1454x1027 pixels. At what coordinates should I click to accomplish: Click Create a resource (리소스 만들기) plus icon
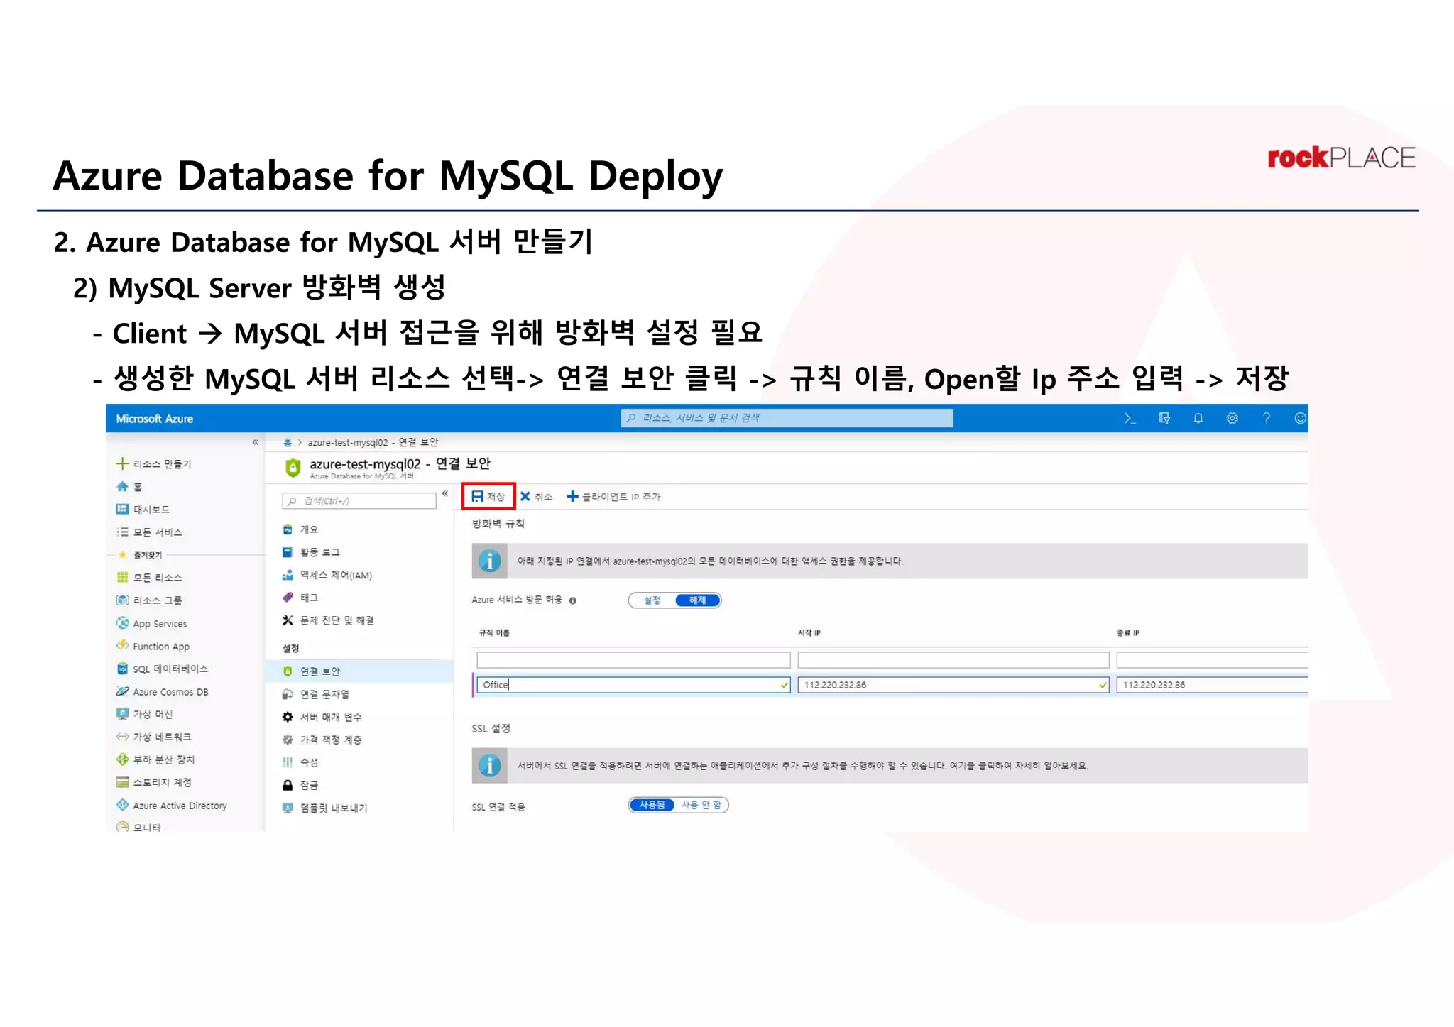coord(122,463)
